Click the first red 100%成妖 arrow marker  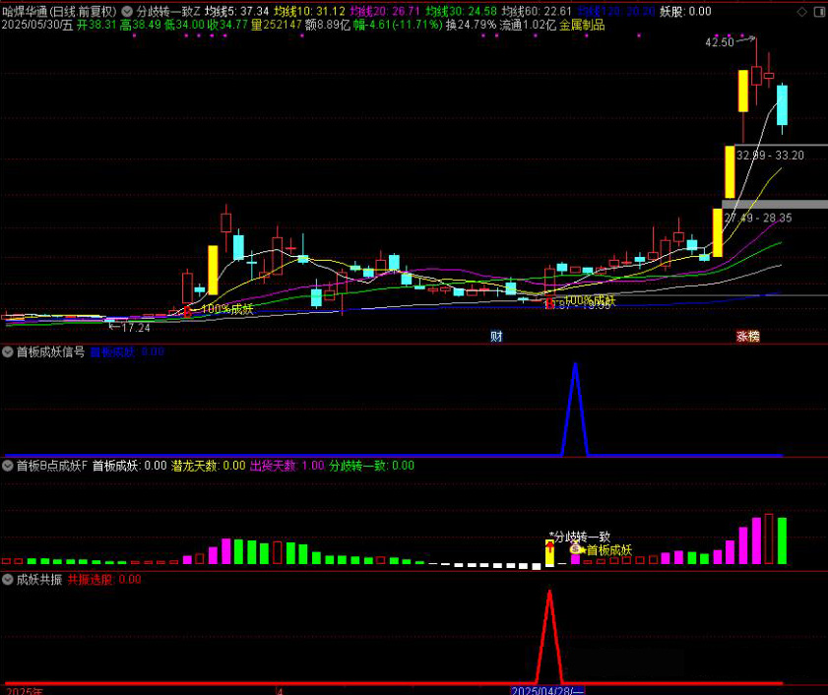coord(187,310)
